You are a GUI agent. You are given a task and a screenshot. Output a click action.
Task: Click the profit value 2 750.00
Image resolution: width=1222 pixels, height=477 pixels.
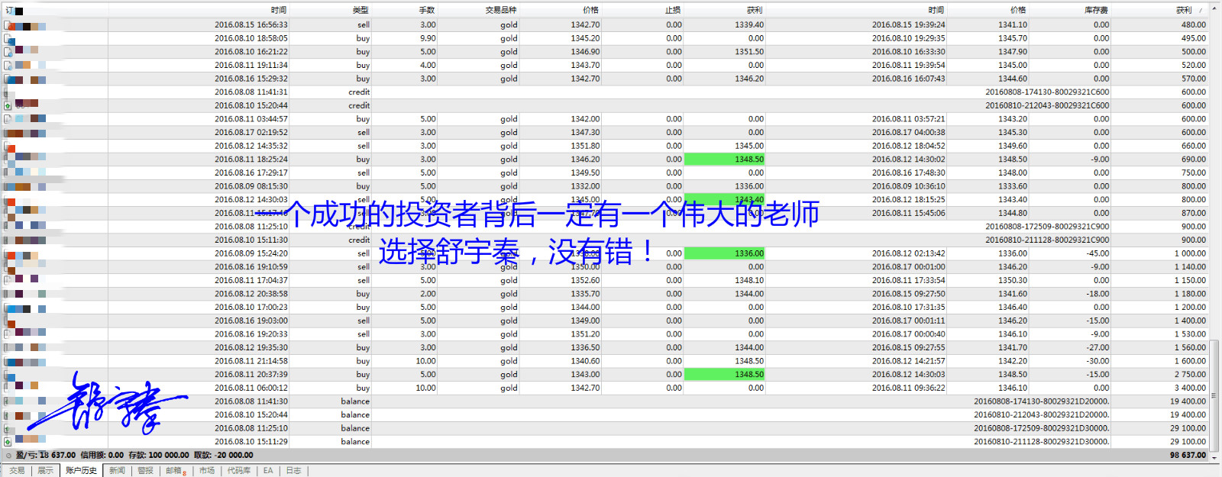coord(1191,375)
